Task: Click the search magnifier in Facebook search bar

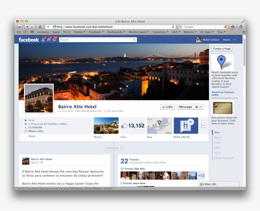Action: click(134, 40)
